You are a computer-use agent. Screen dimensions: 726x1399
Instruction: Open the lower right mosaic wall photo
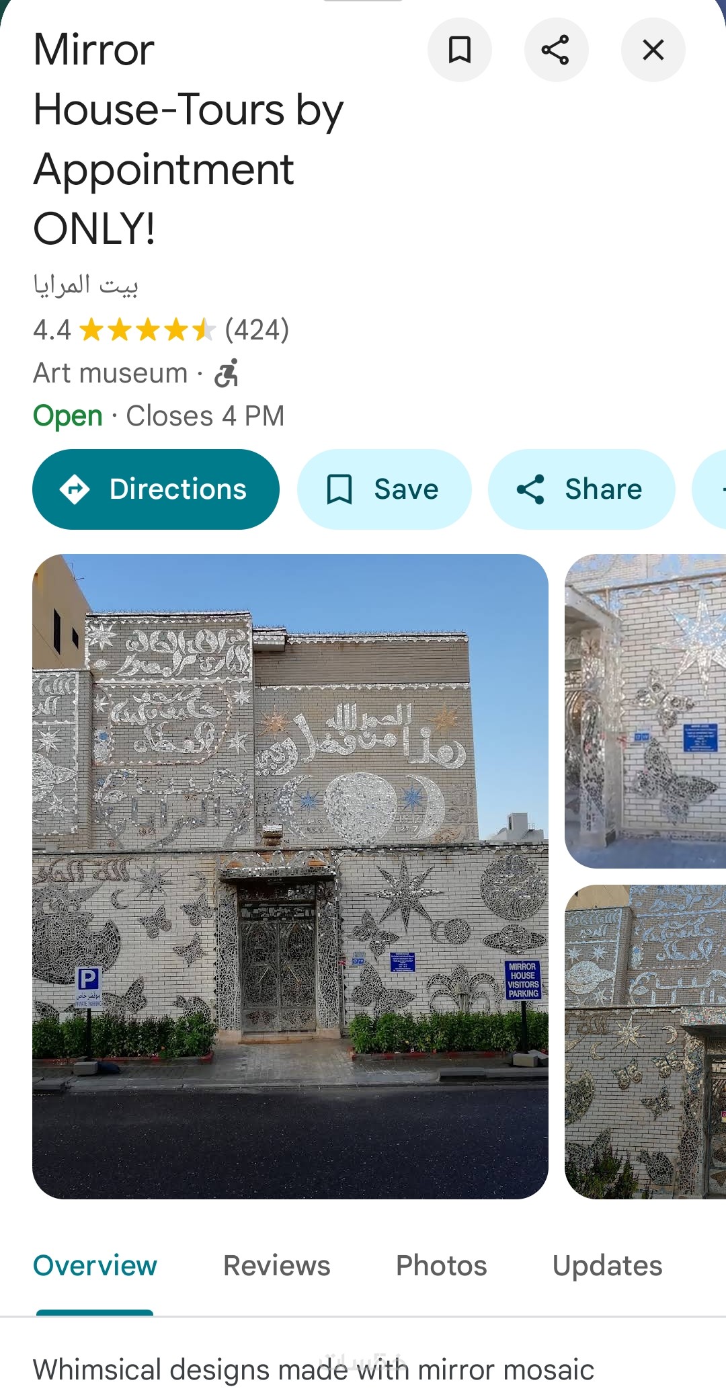[645, 1042]
